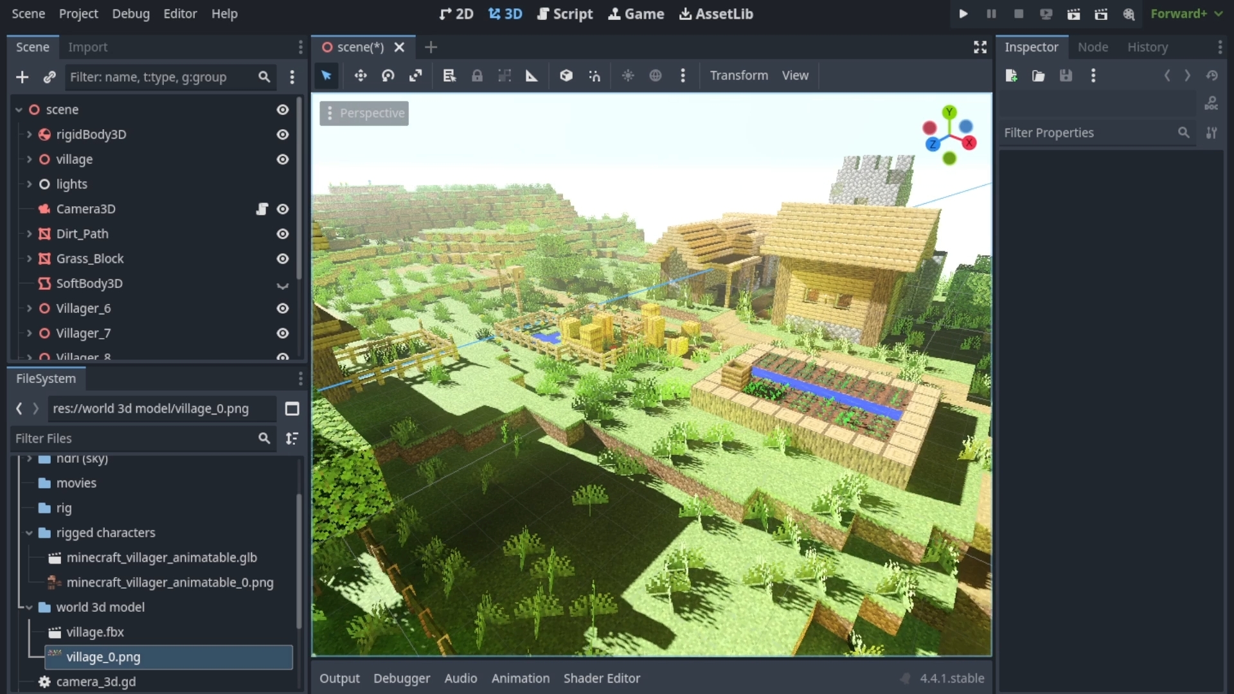Toggle FileSystem split mode icon
This screenshot has height=694, width=1234.
tap(292, 409)
